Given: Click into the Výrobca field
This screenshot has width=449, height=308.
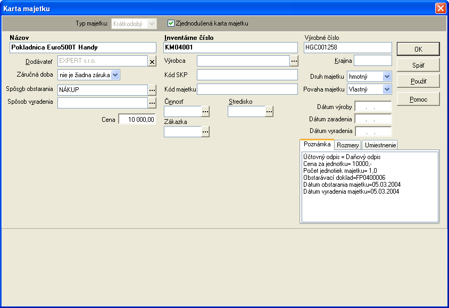Looking at the screenshot, I should pyautogui.click(x=244, y=61).
